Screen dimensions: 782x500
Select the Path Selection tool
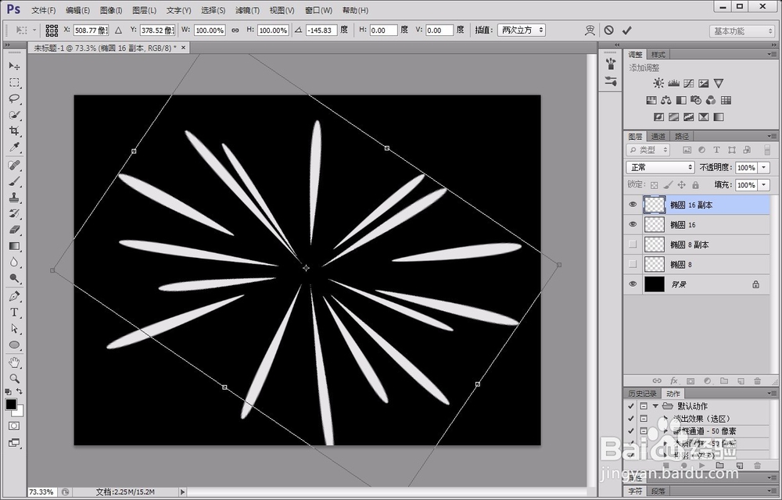[x=14, y=329]
